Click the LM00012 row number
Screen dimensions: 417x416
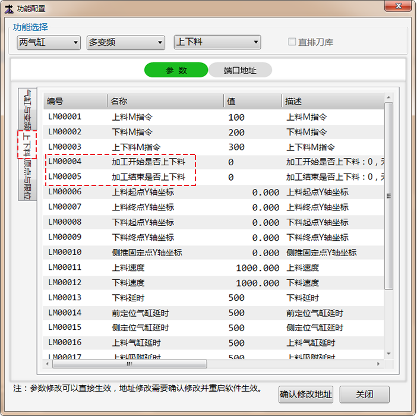coord(65,282)
